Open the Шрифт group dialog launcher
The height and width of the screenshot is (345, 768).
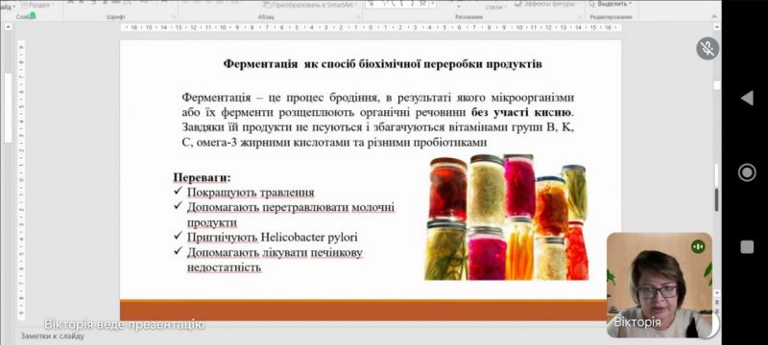(172, 17)
